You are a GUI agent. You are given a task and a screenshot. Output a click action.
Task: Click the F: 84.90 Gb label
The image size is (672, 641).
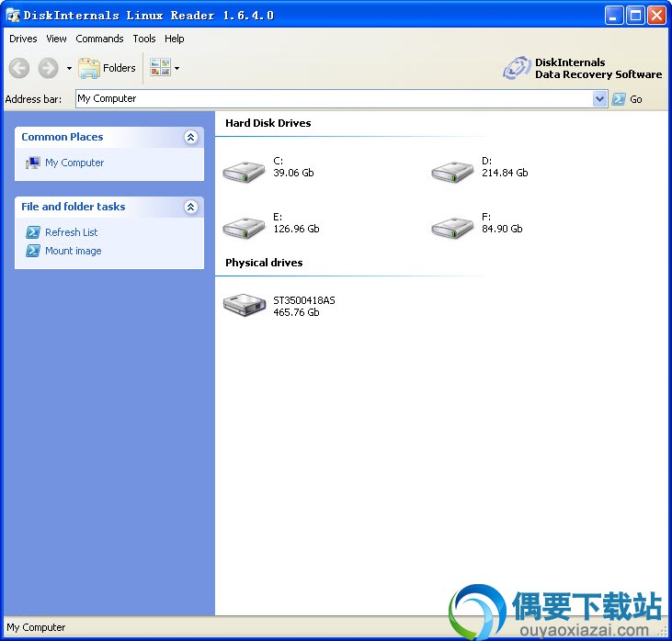[502, 223]
